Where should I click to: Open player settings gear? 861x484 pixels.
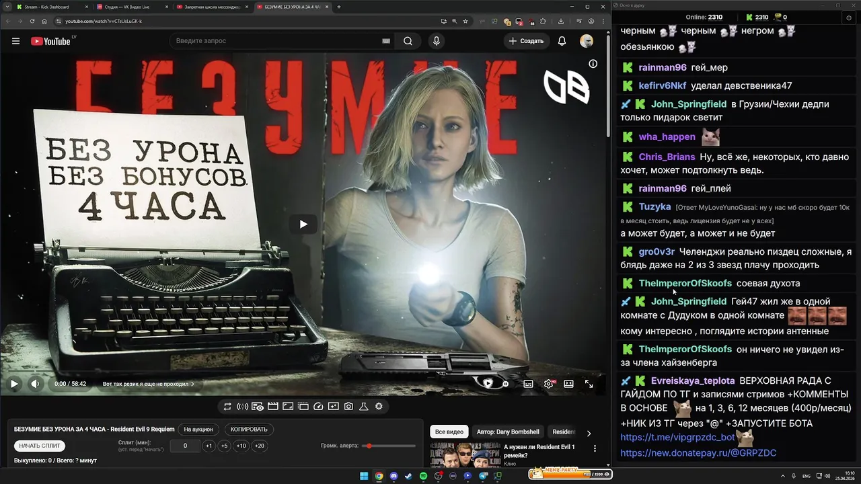tap(549, 384)
